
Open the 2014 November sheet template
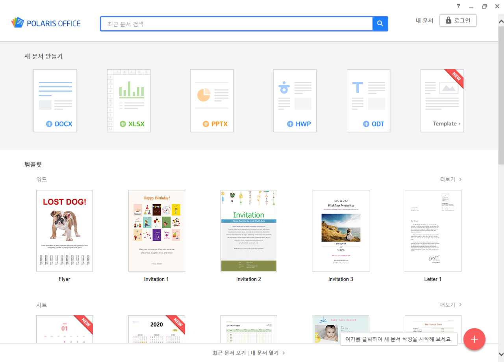coord(249,329)
